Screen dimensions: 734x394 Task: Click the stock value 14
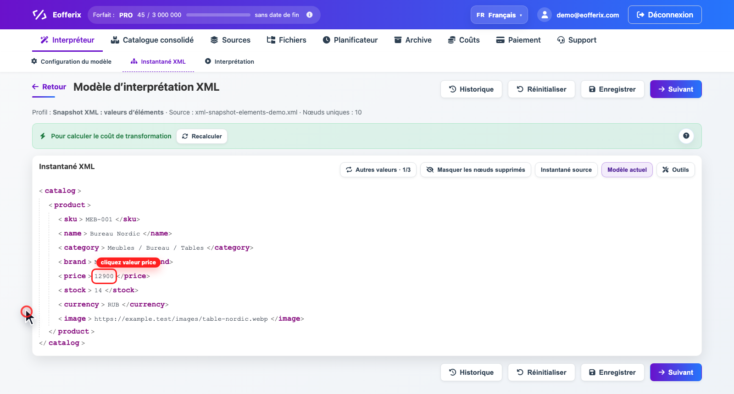coord(98,290)
